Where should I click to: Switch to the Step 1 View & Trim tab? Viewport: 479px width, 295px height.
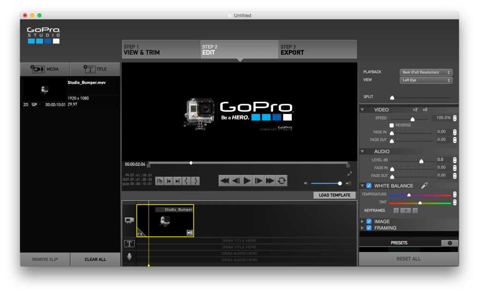(161, 49)
